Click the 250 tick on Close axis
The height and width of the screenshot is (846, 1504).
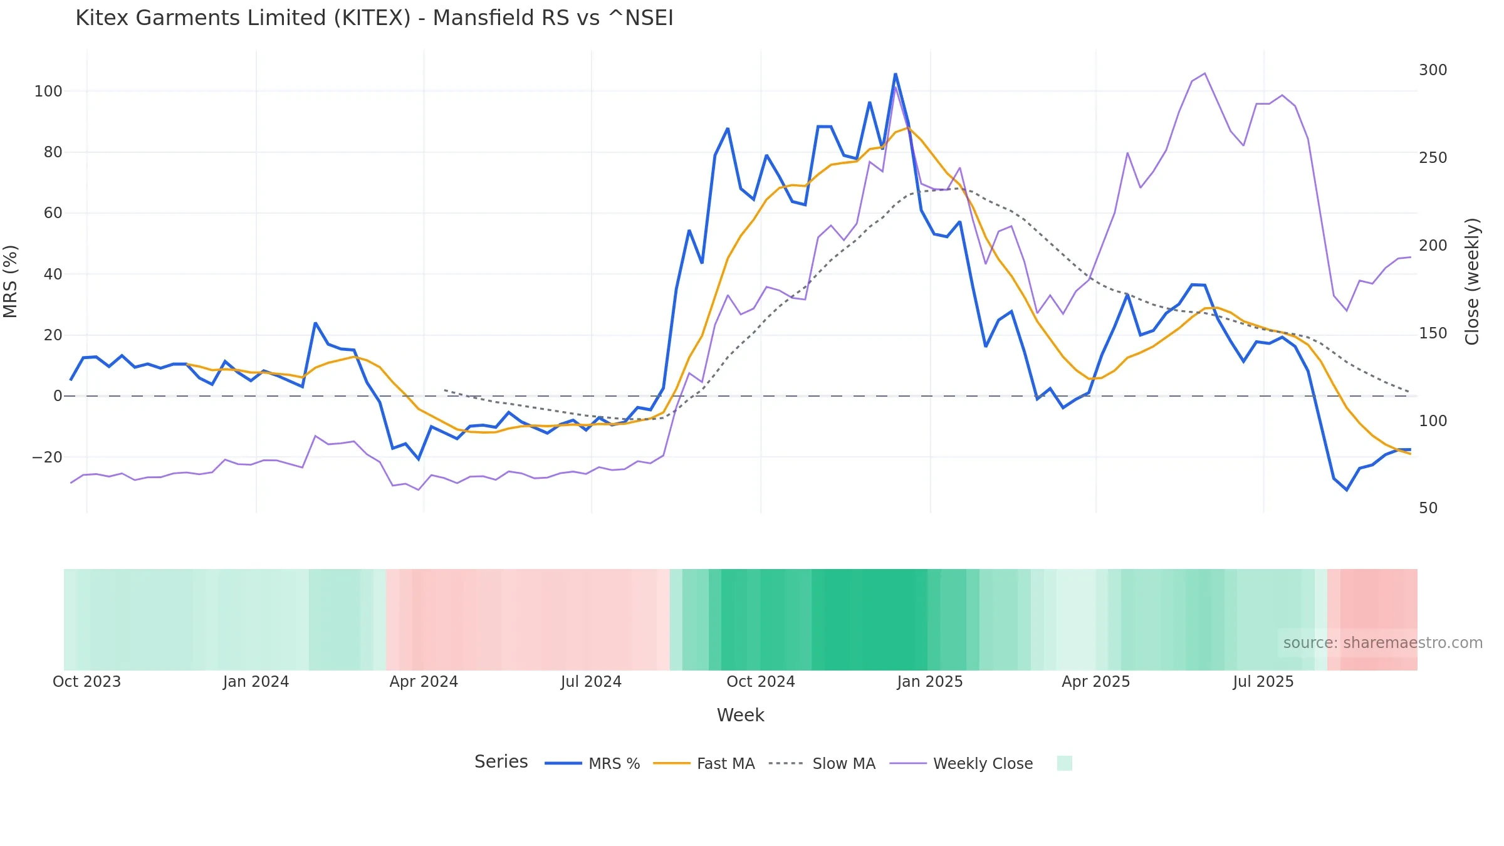1433,157
